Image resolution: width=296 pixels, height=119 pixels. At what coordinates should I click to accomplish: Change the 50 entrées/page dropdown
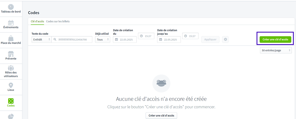[276, 50]
